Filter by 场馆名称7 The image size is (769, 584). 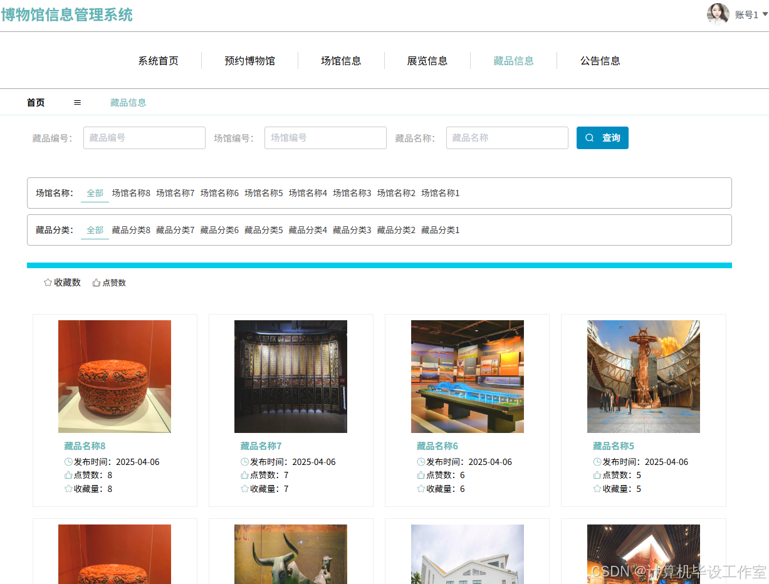(175, 193)
